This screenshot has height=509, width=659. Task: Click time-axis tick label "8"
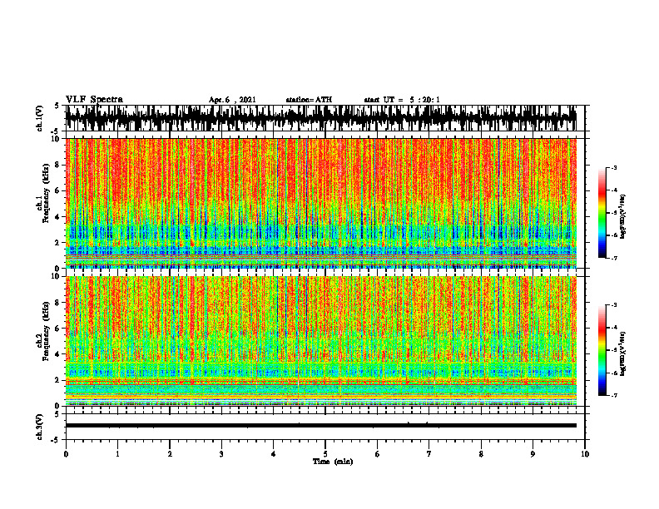tap(481, 454)
